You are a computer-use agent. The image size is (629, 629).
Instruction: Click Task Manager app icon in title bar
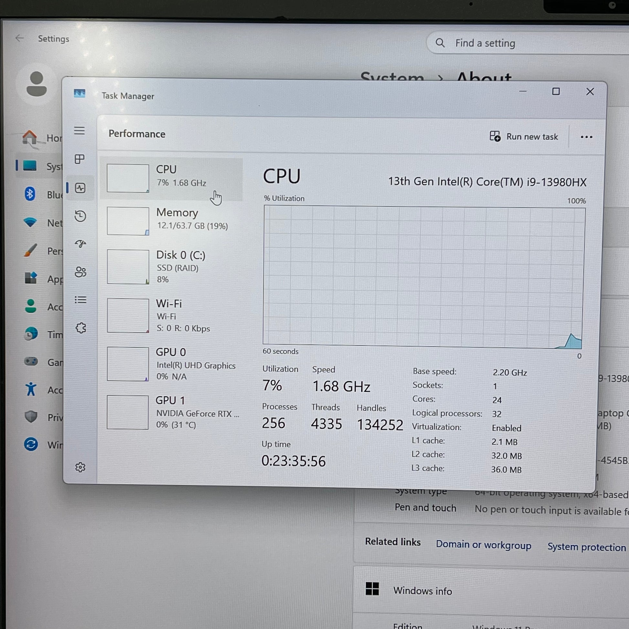coord(80,94)
